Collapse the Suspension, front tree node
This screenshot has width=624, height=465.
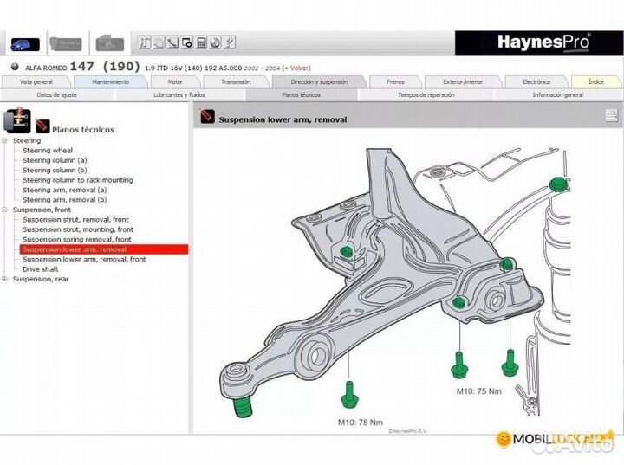tap(5, 210)
